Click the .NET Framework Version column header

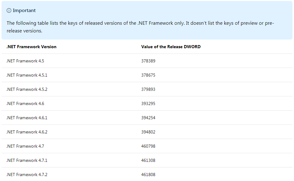point(31,47)
